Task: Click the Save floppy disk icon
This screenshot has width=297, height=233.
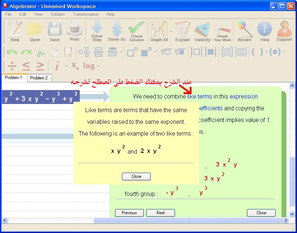Action: 54,31
